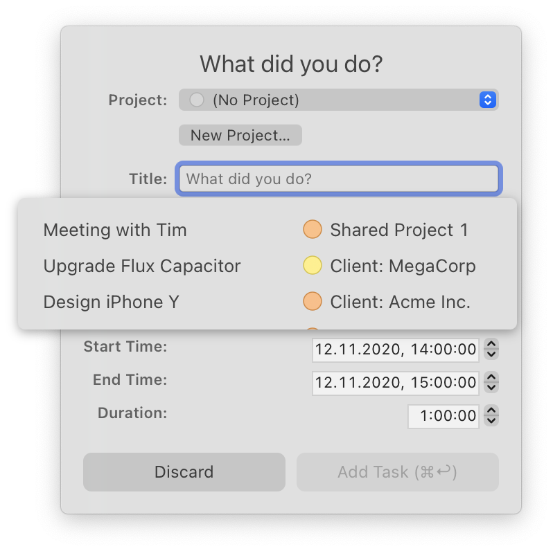This screenshot has height=551, width=553.
Task: Select the Client: MegaCorp label text
Action: (x=403, y=266)
